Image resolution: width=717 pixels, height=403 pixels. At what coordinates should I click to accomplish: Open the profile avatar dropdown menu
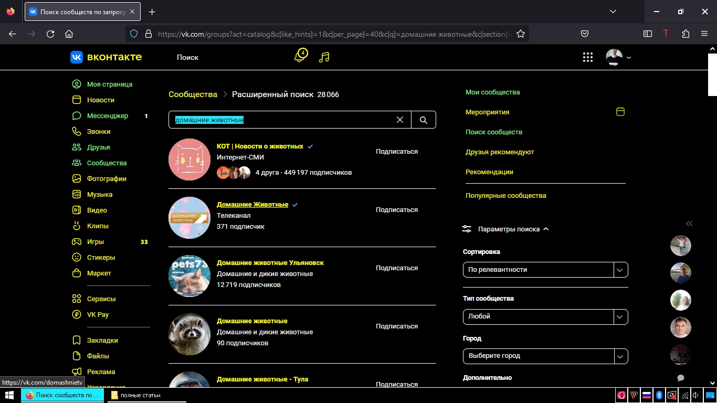tap(618, 57)
